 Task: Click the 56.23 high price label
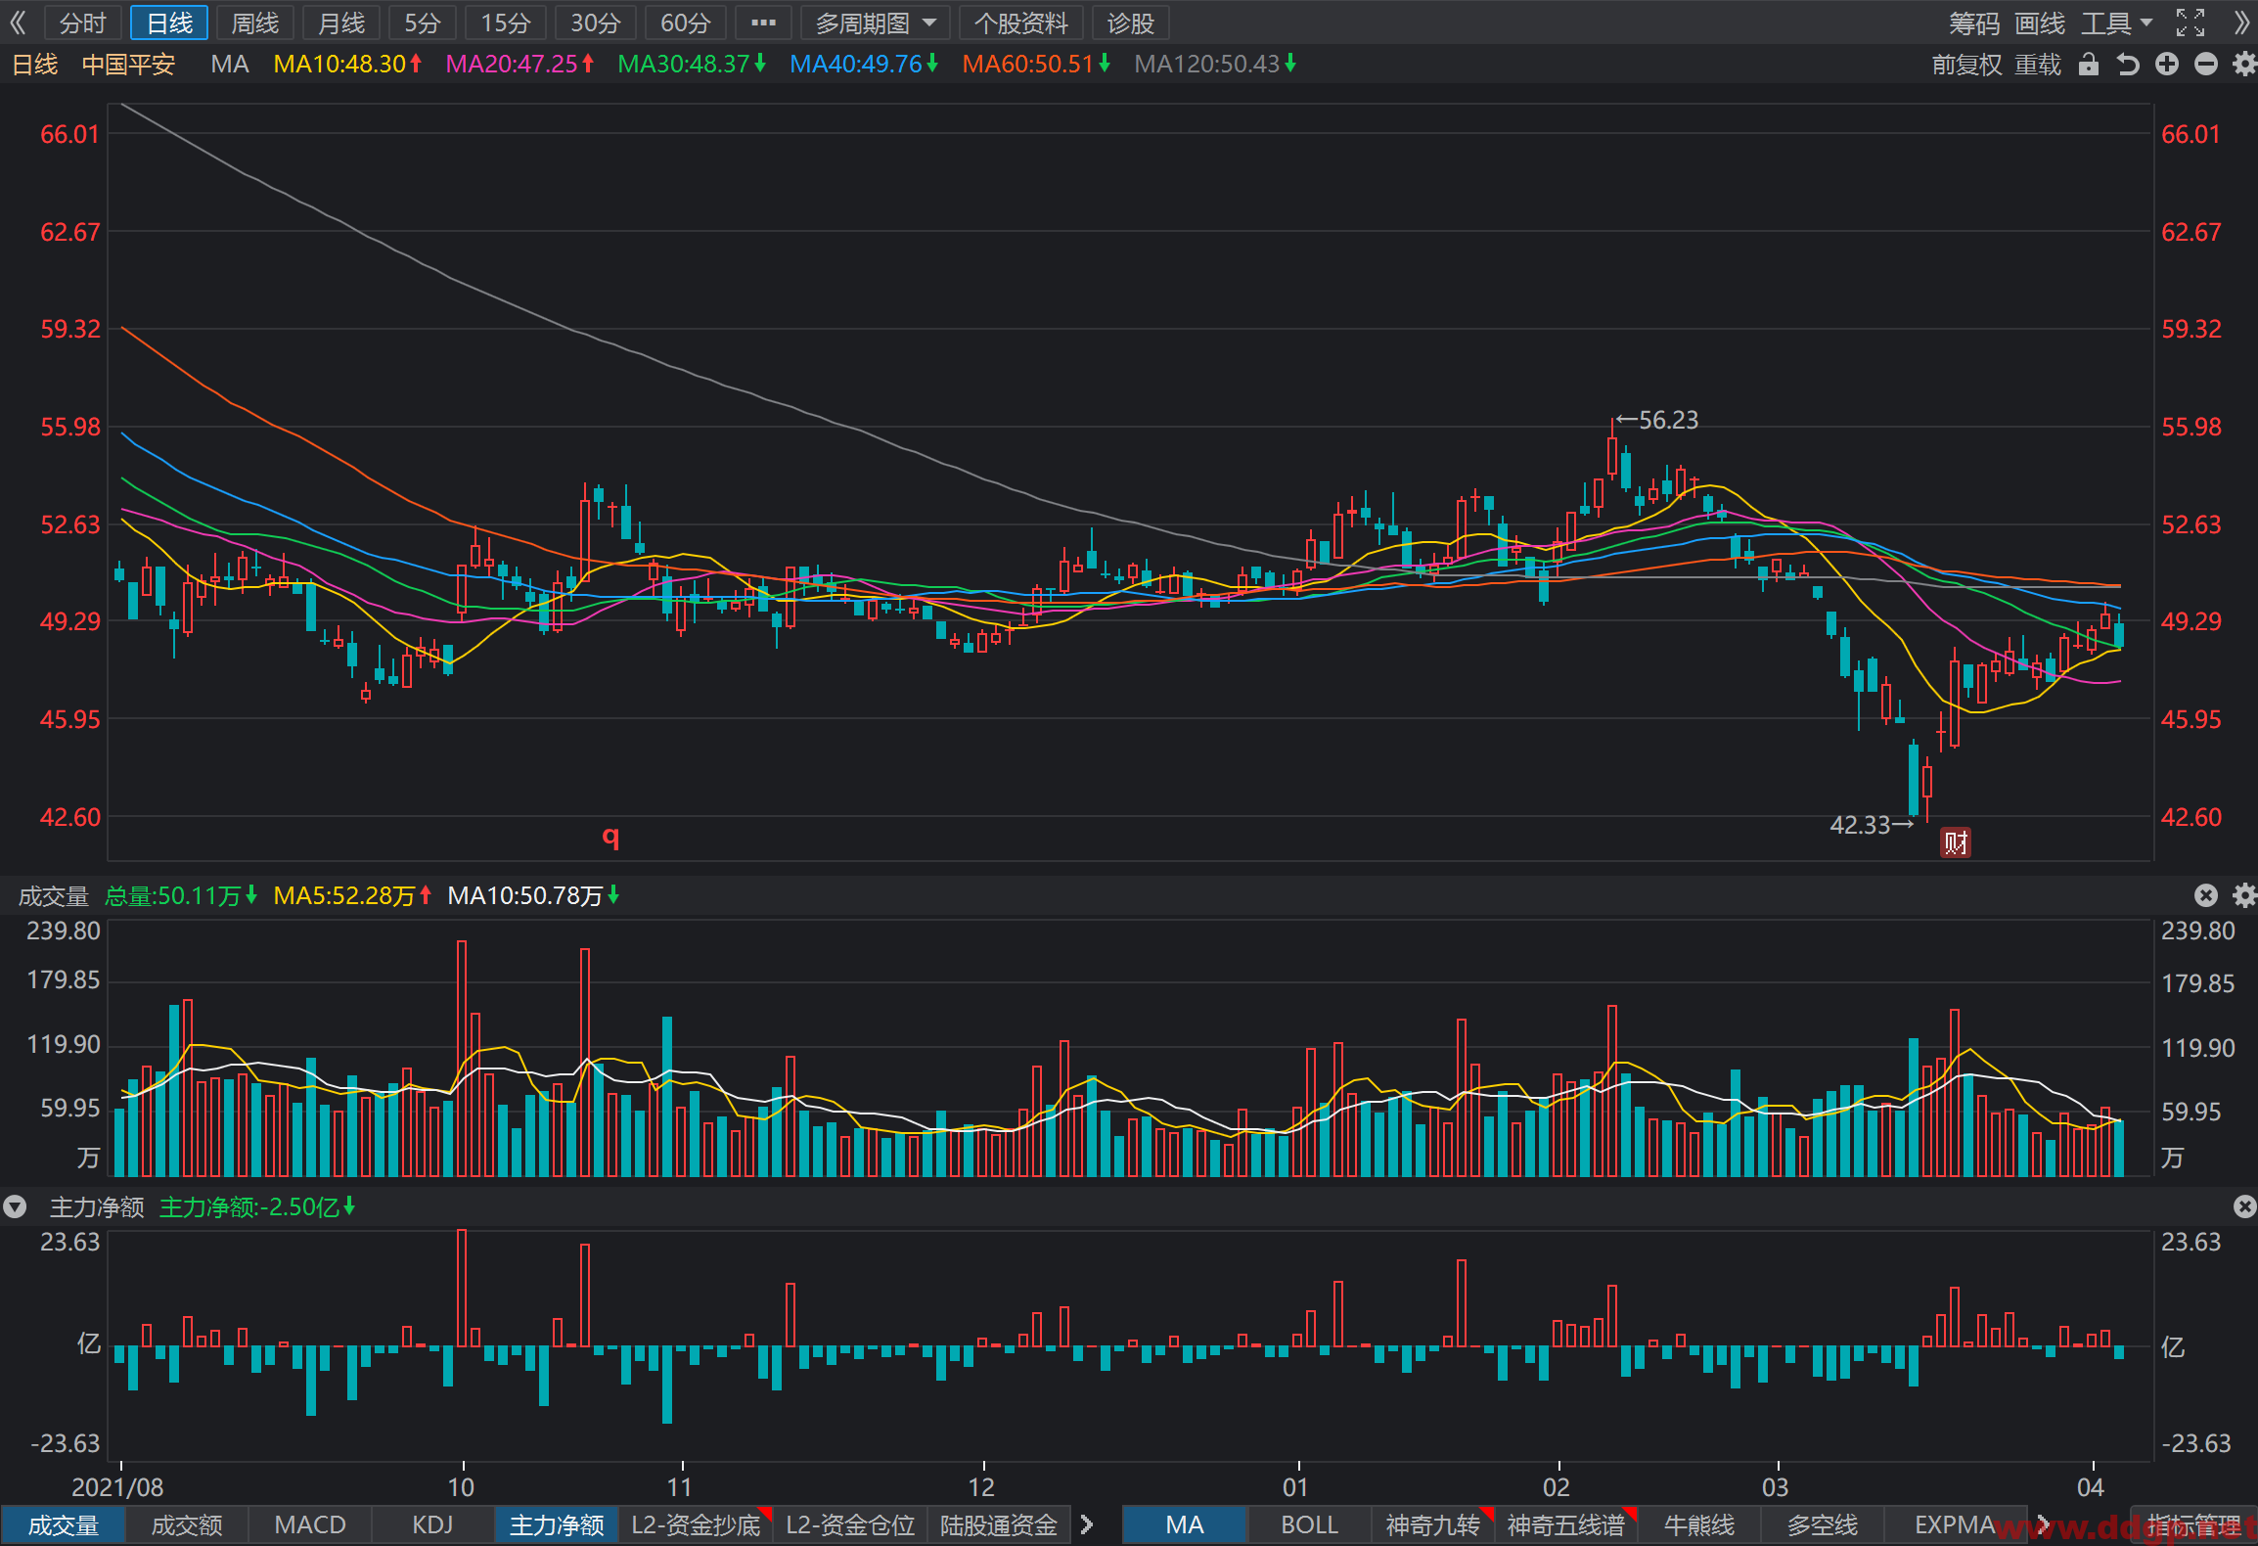click(x=1668, y=420)
